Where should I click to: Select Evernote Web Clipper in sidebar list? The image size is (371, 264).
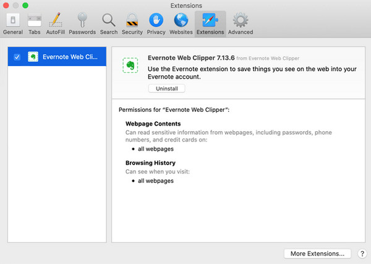[x=57, y=56]
